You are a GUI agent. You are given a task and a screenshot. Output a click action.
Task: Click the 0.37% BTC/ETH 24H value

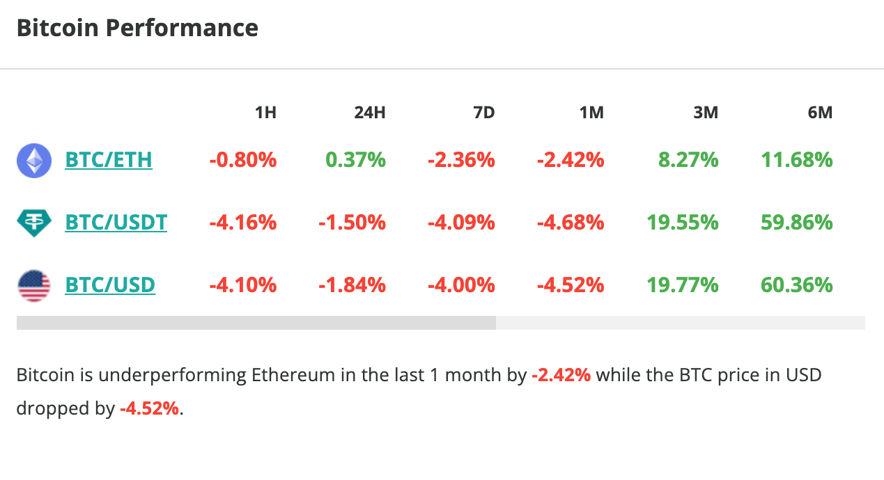pos(355,161)
